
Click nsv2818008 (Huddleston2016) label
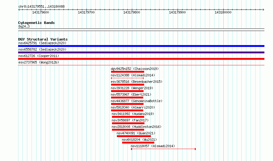pos(136,127)
